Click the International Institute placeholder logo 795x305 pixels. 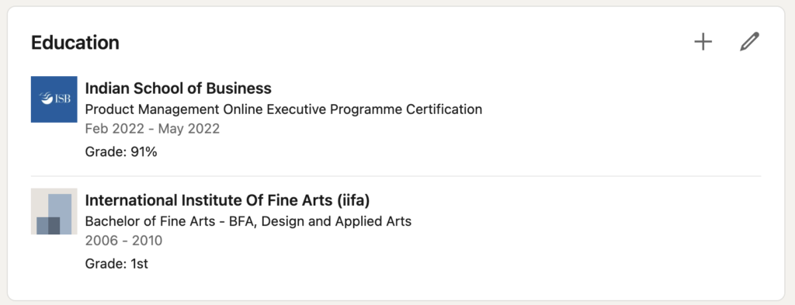coord(54,211)
